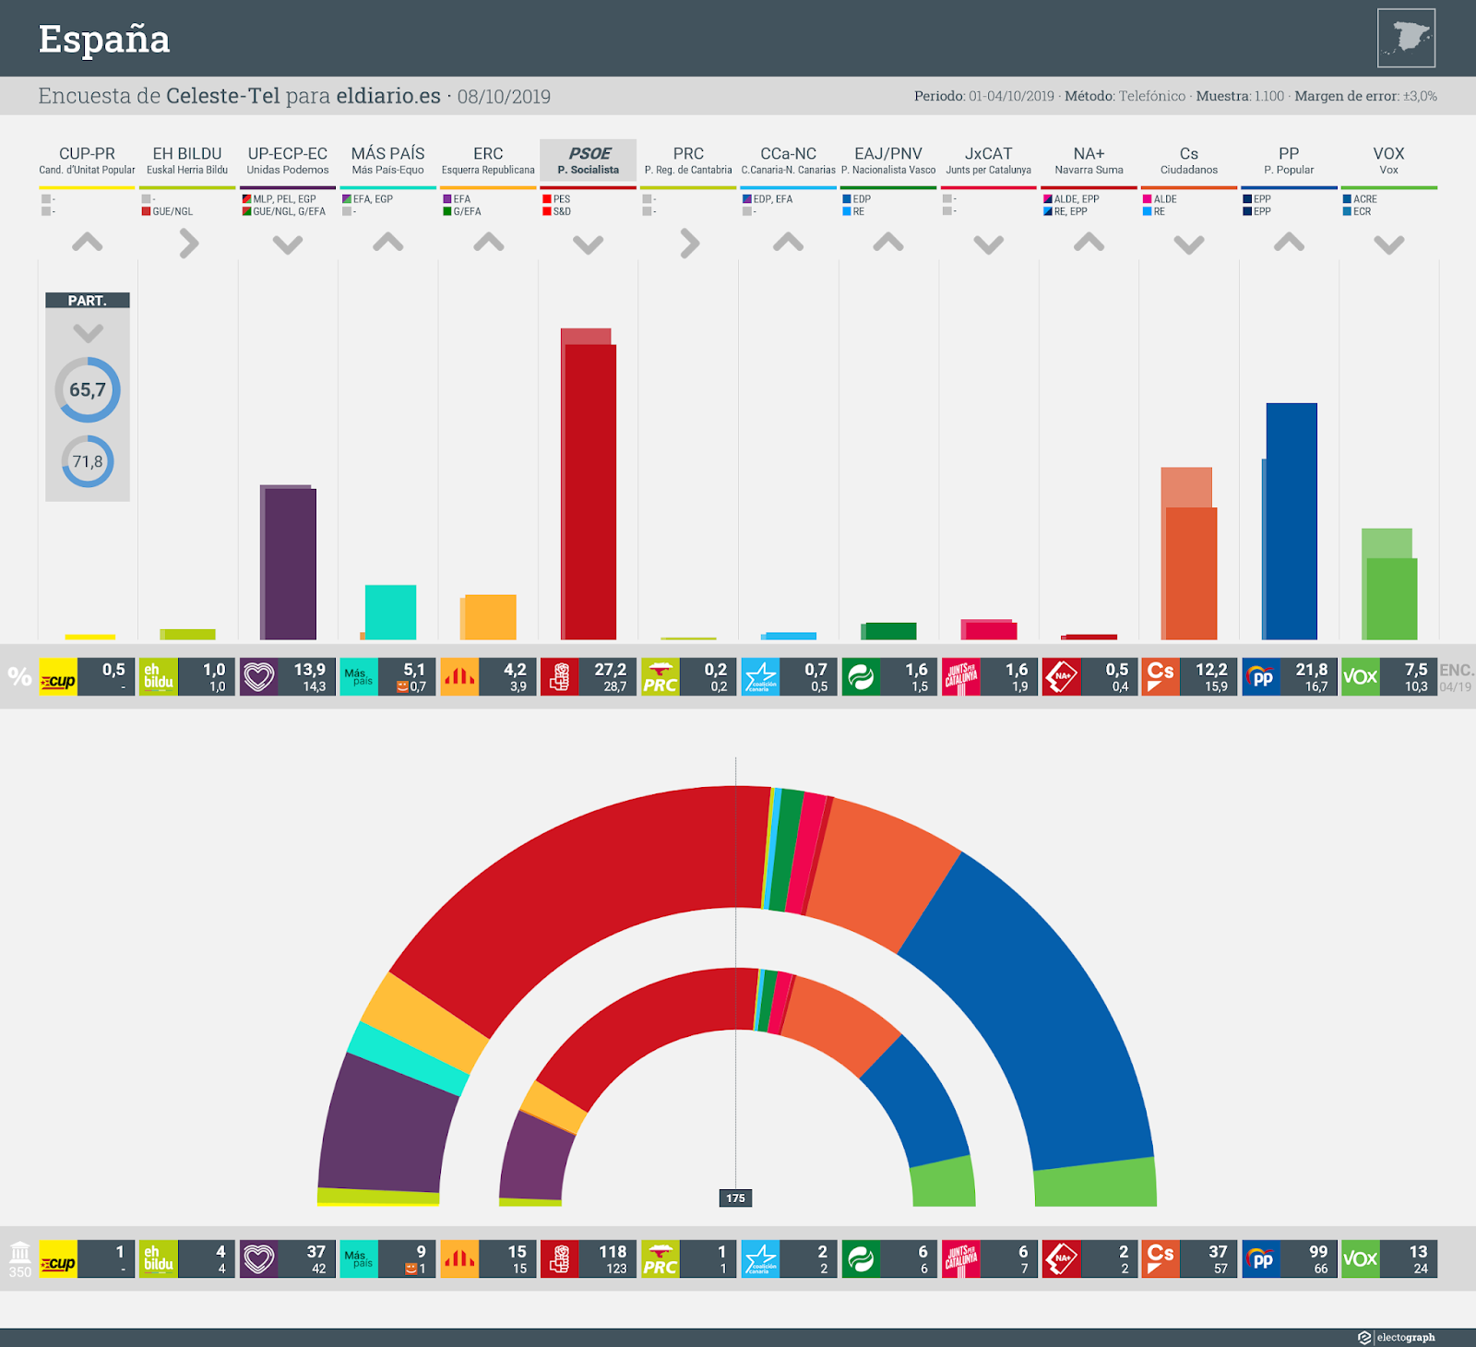Click the eldiario.es media name
The image size is (1476, 1347).
[x=388, y=96]
